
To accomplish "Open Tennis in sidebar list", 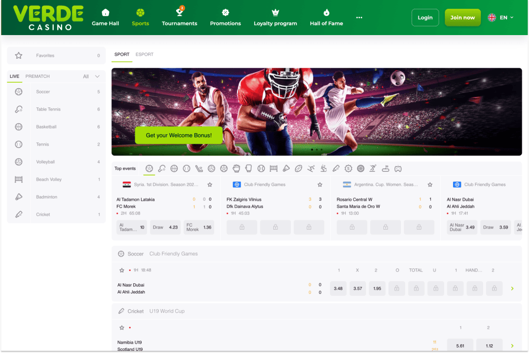I will pos(56,145).
